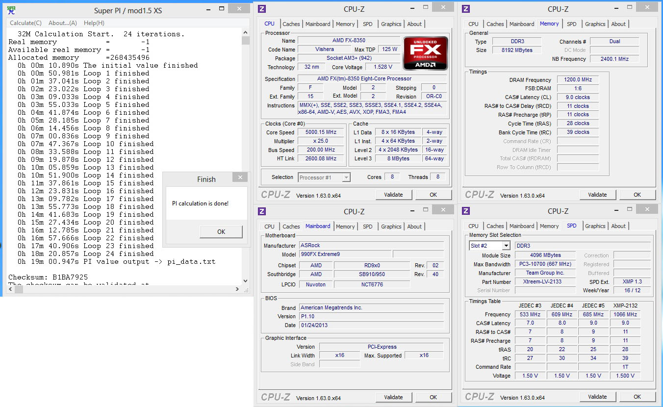The image size is (663, 407).
Task: Switch to SPD tab in CPU window
Action: (x=368, y=24)
